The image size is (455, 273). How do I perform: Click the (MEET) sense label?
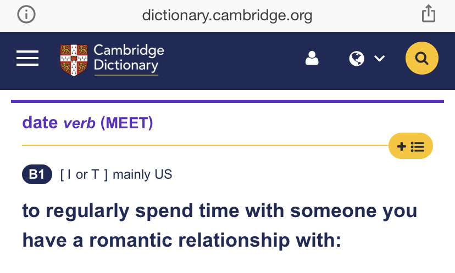[x=126, y=123]
